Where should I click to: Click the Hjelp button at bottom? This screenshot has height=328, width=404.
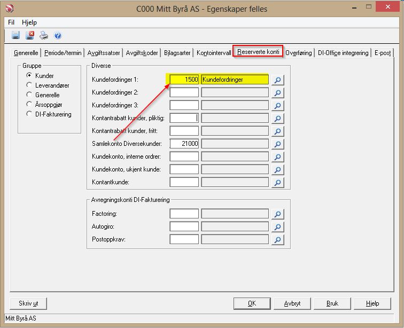(x=372, y=303)
